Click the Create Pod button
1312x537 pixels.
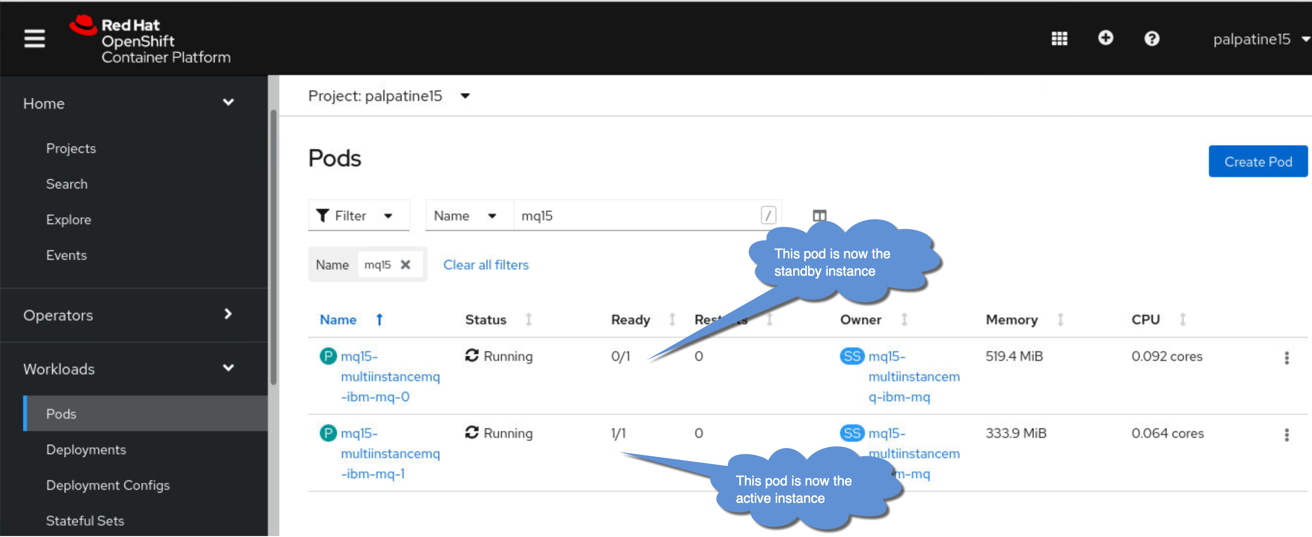coord(1258,162)
